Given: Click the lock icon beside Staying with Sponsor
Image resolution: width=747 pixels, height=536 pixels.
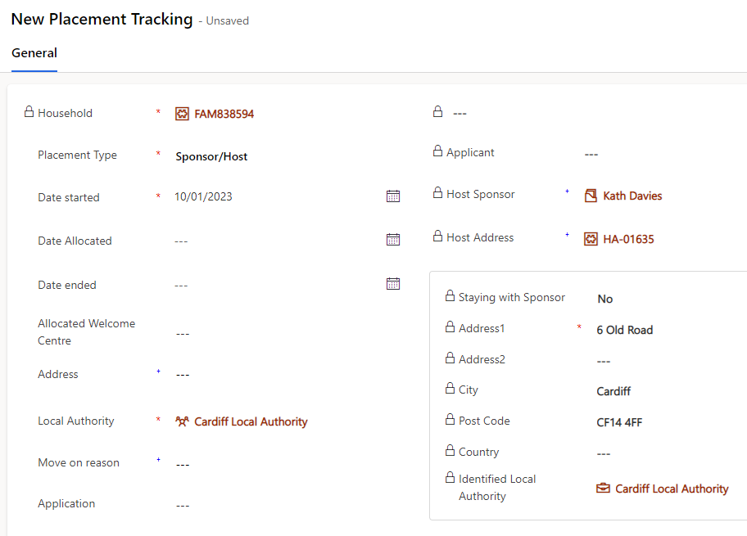Looking at the screenshot, I should point(450,296).
